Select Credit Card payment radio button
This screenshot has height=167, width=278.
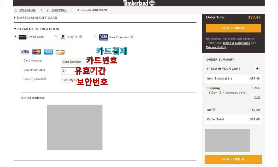(15, 37)
